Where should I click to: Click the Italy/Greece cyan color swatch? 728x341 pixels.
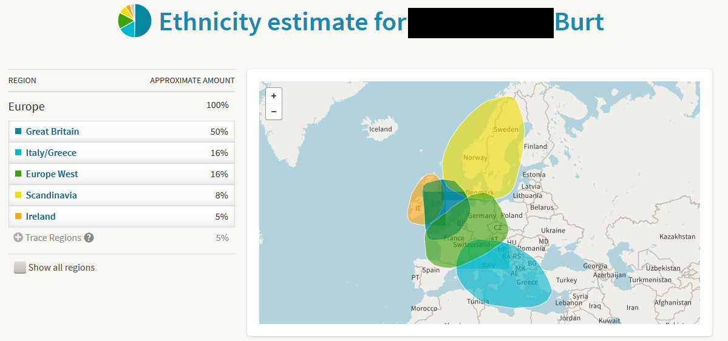(18, 153)
